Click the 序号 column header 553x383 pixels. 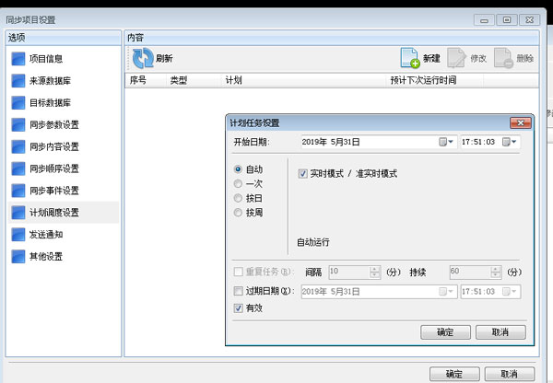tap(146, 80)
